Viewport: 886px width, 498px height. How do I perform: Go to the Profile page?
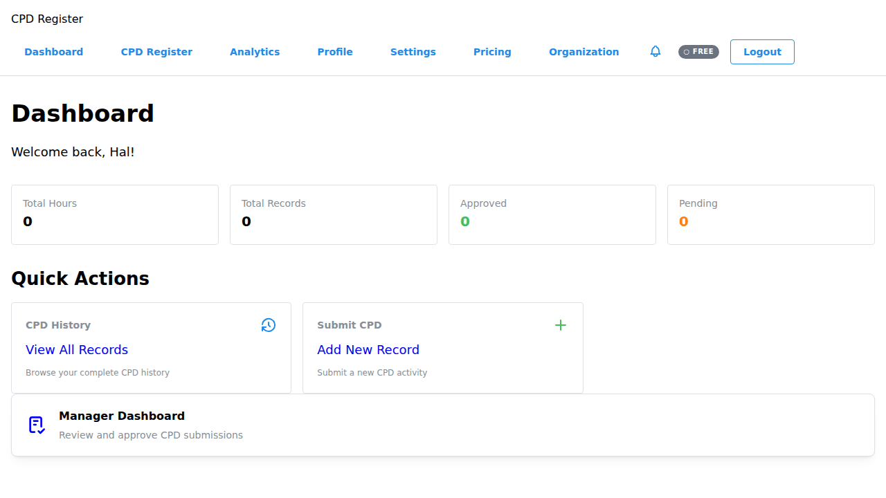(335, 52)
